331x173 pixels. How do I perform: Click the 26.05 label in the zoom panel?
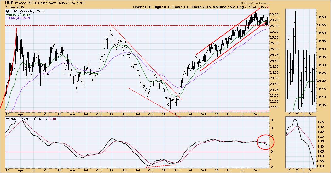pyautogui.click(x=321, y=105)
